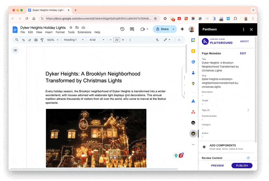Open comments panel icon
269x181 pixels.
[x=132, y=29]
